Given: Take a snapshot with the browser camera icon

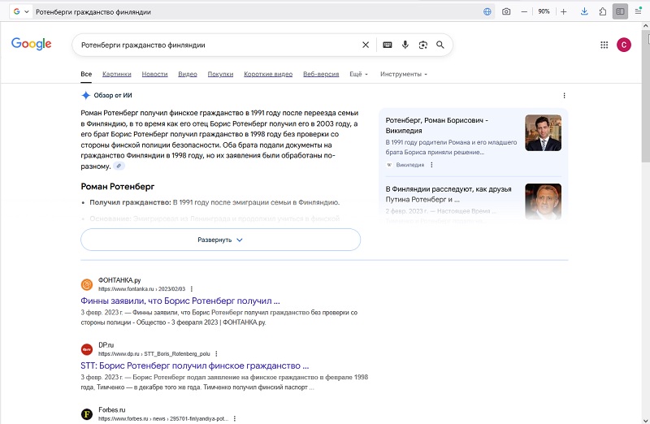Looking at the screenshot, I should point(506,11).
